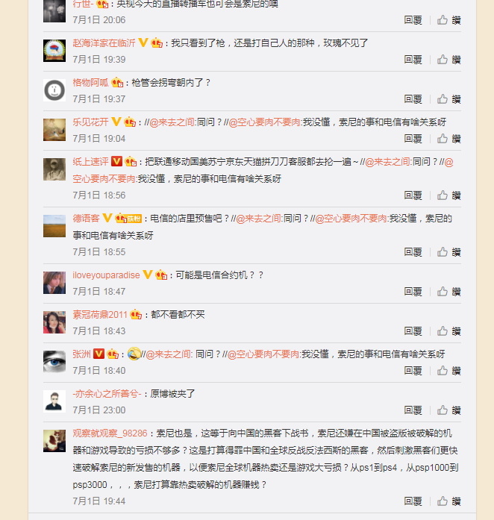
Task: Thumbs-up the comment by 德语客
Action: point(448,252)
